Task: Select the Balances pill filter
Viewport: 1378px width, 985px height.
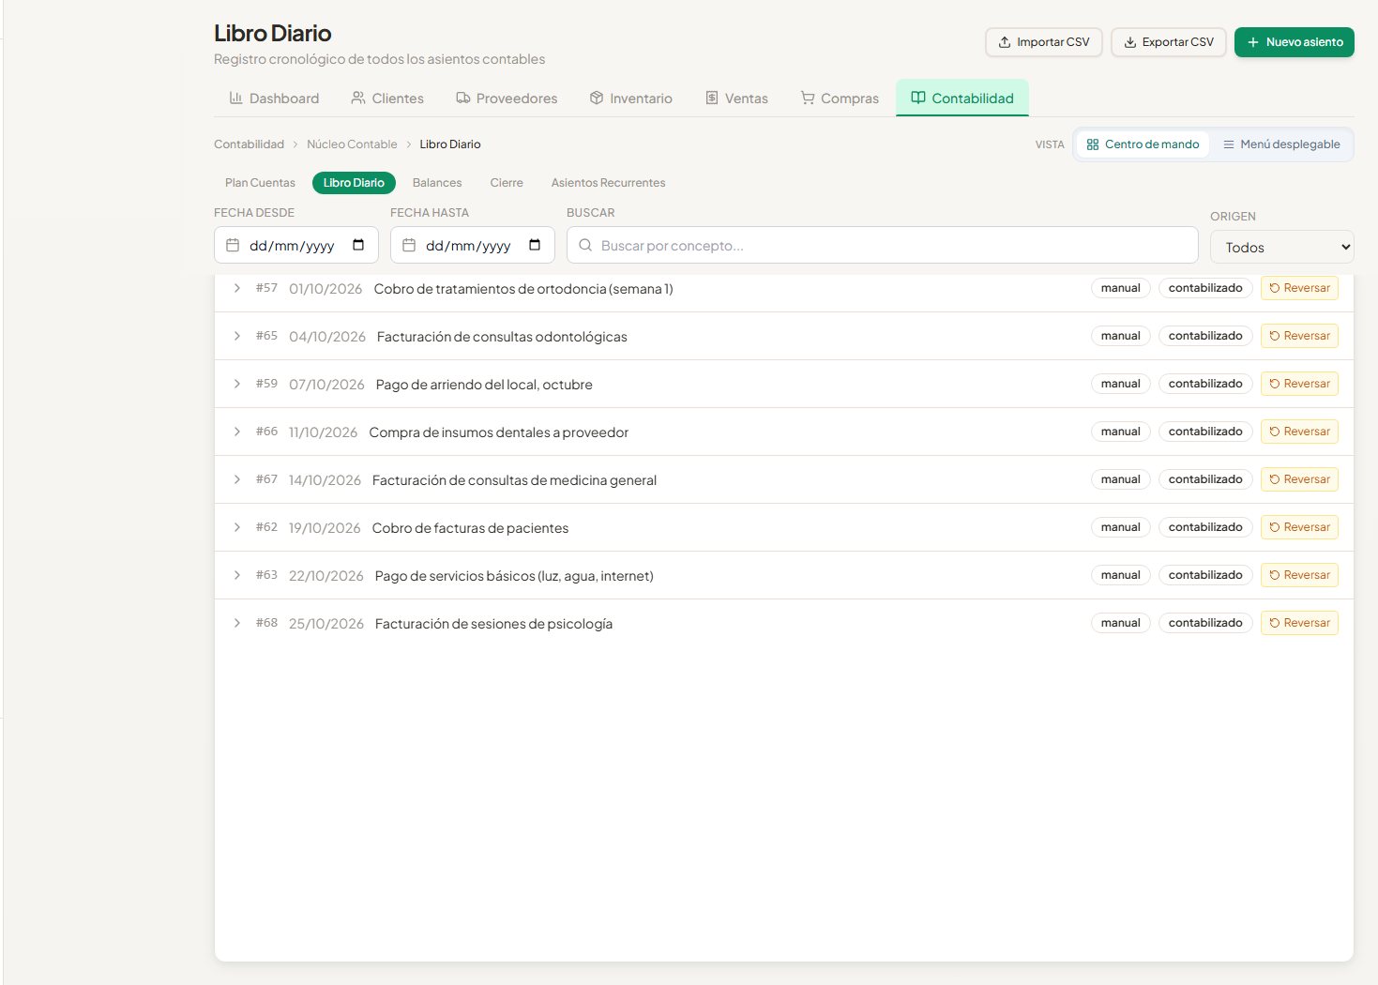Action: pyautogui.click(x=437, y=183)
